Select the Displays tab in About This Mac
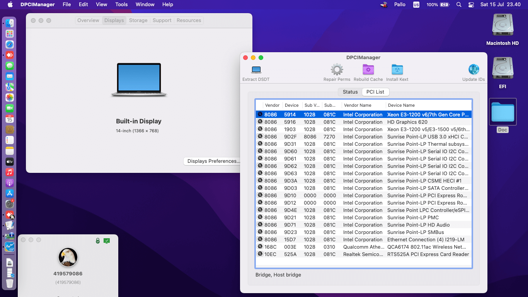This screenshot has width=528, height=297. (114, 20)
